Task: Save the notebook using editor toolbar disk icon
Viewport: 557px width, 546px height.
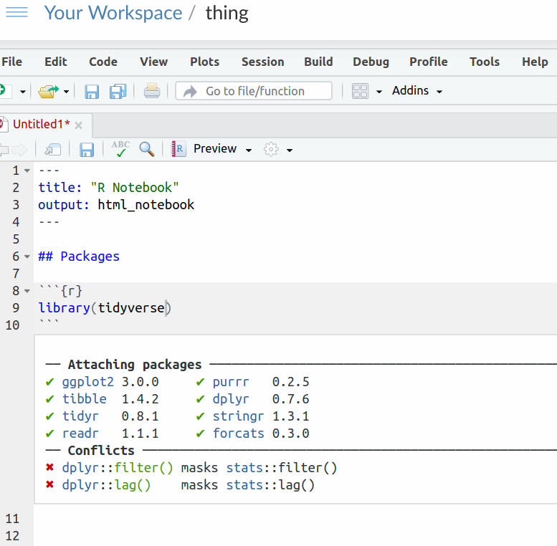Action: click(x=87, y=149)
